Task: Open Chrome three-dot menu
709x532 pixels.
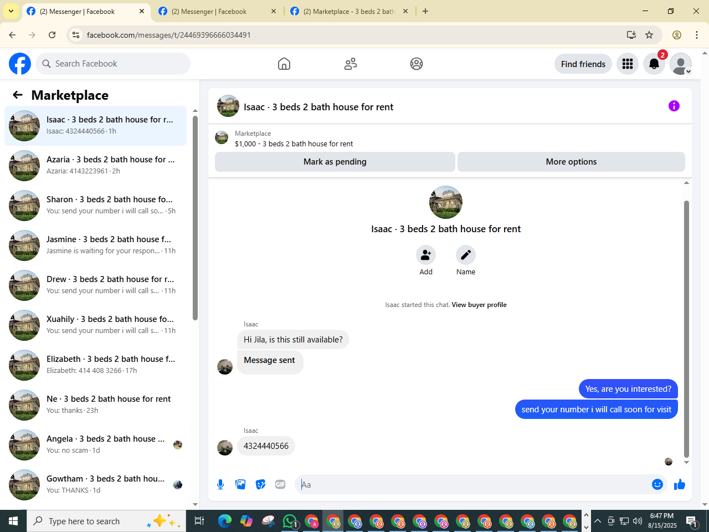Action: [697, 35]
